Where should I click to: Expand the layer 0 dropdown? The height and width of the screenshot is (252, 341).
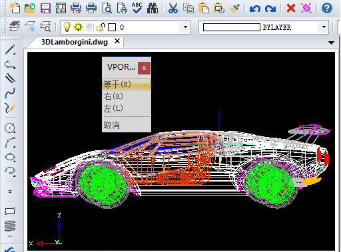(185, 27)
